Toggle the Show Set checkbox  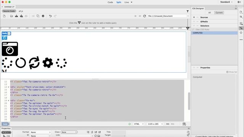[x=227, y=72]
